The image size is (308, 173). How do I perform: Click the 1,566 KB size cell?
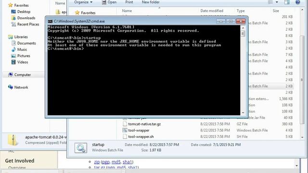[x=286, y=99]
